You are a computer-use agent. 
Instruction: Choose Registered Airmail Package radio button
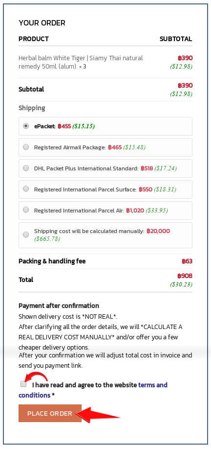coord(26,147)
